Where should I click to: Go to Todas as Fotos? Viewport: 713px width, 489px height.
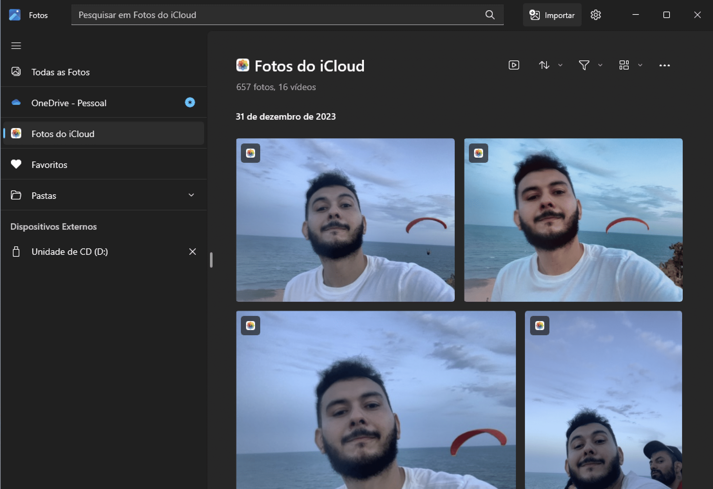coord(61,72)
